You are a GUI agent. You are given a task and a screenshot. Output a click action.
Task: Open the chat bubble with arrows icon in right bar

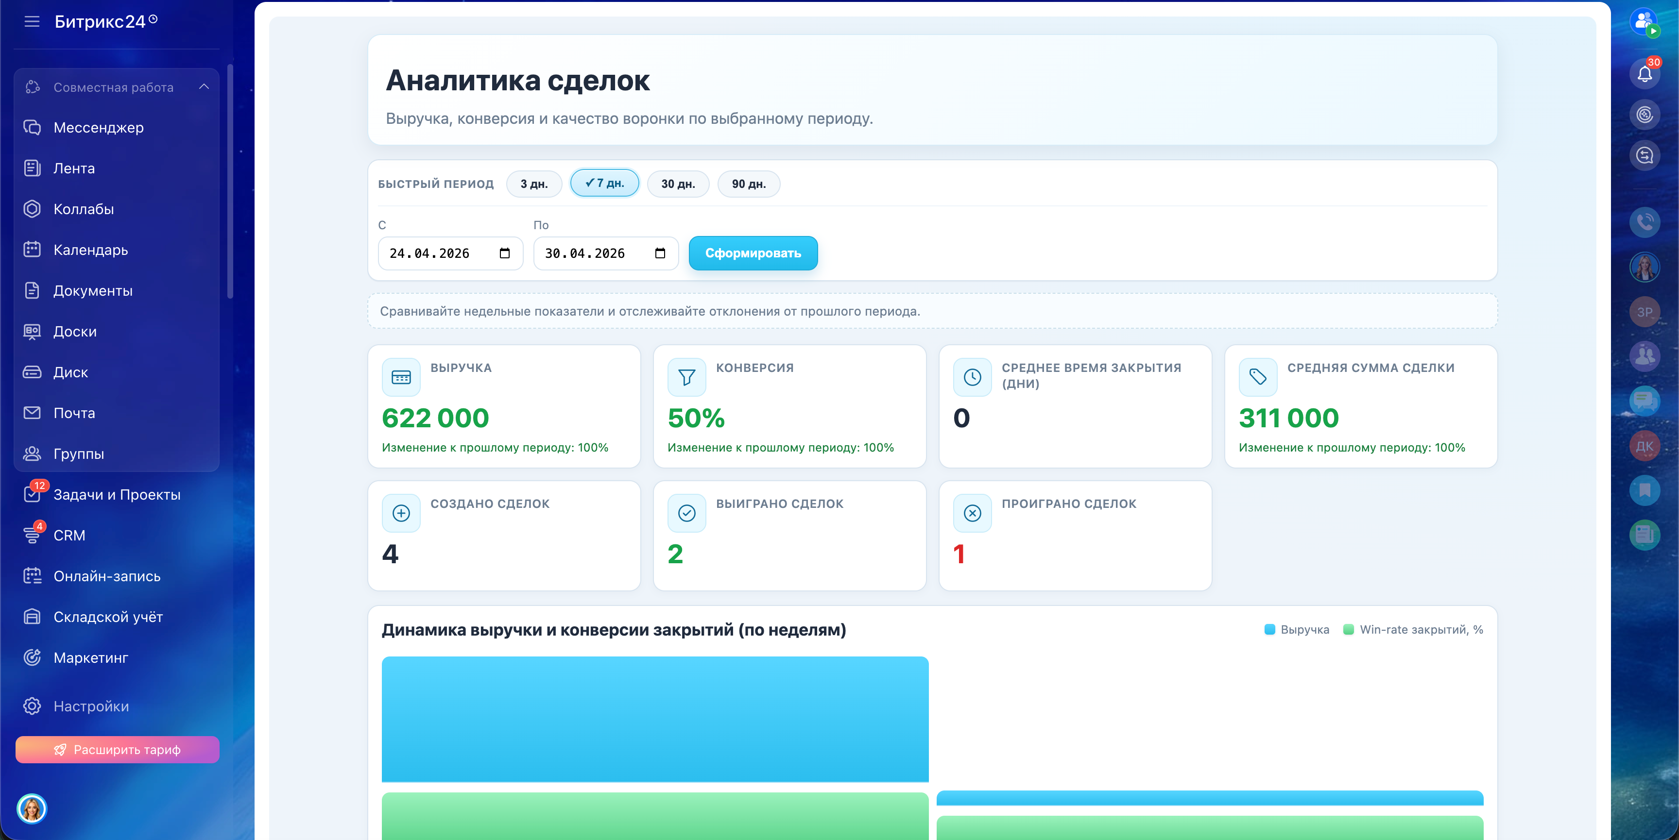point(1645,156)
